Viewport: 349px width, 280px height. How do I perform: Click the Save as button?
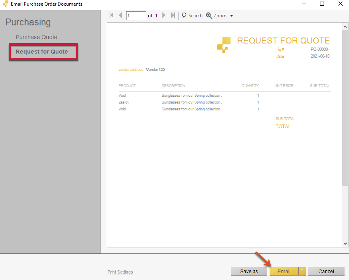tap(249, 271)
